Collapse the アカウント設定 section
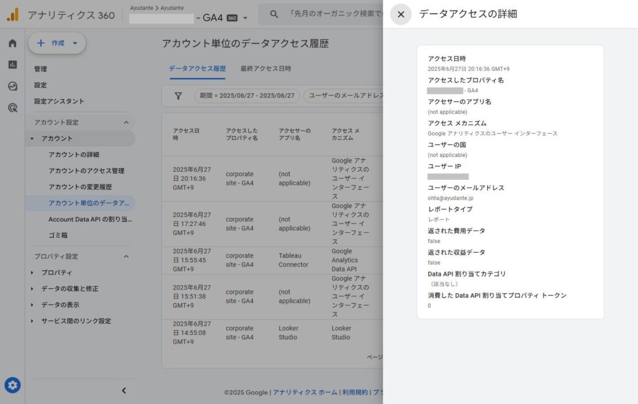The height and width of the screenshot is (404, 638). (x=126, y=123)
